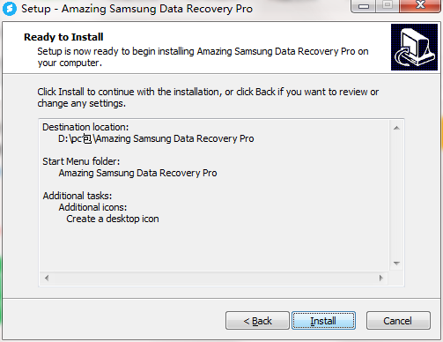Click the disabled maximize button in title bar
The height and width of the screenshot is (342, 443).
tap(388, 5)
